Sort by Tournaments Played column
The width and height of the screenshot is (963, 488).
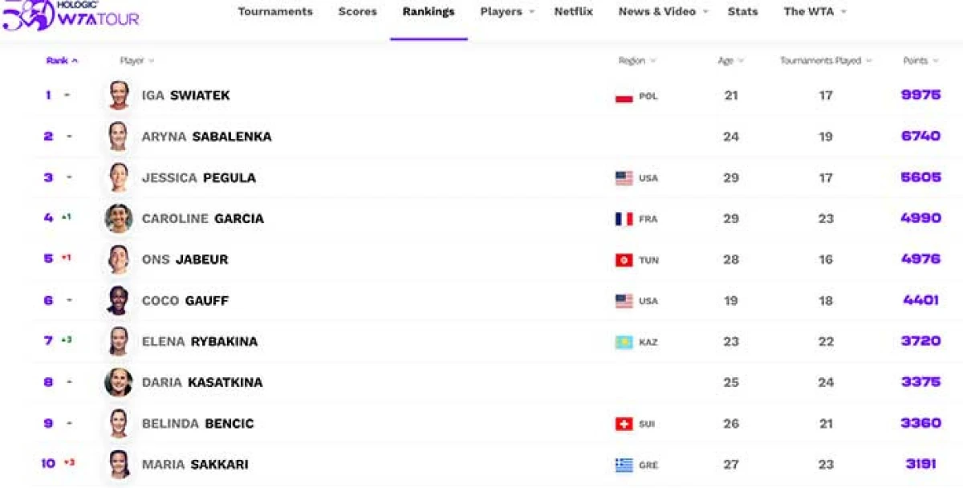pos(825,61)
